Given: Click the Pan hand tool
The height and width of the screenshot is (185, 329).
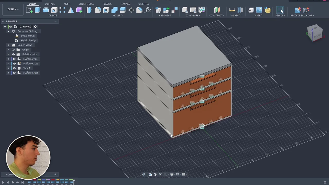Looking at the screenshot, I should [x=155, y=174].
